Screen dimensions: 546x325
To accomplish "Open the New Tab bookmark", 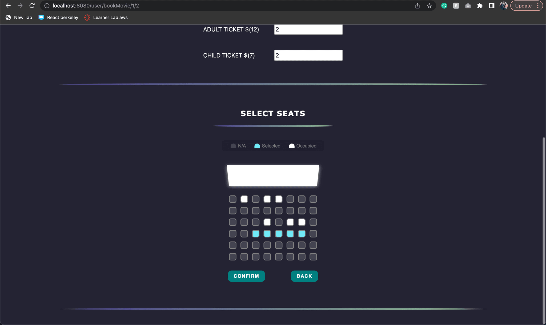I will 19,17.
